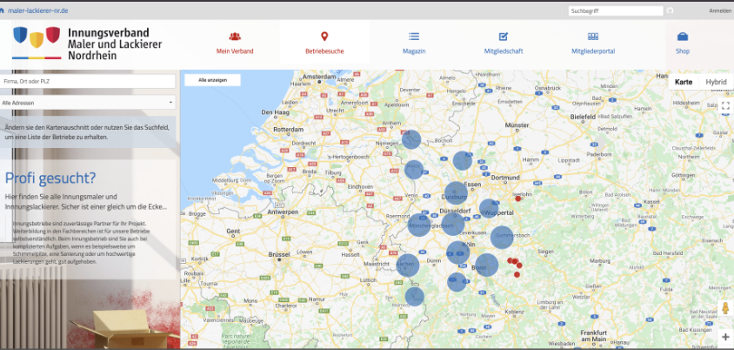The image size is (734, 350).
Task: Click the Betriebesuche map pin icon
Action: (324, 36)
